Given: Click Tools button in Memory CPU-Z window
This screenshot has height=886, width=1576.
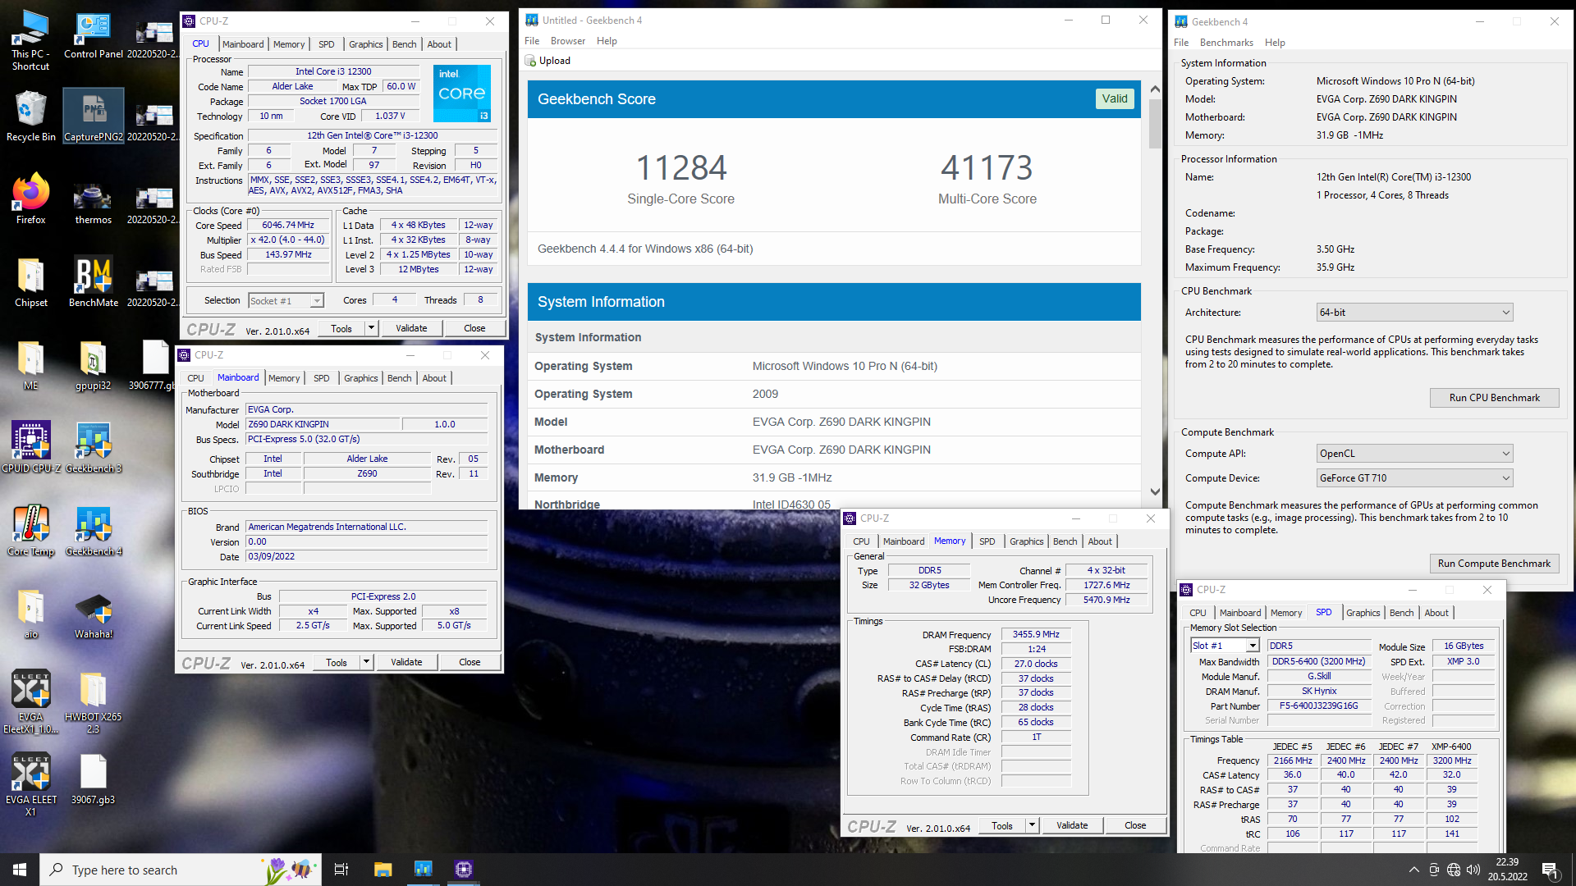Looking at the screenshot, I should click(x=1002, y=825).
